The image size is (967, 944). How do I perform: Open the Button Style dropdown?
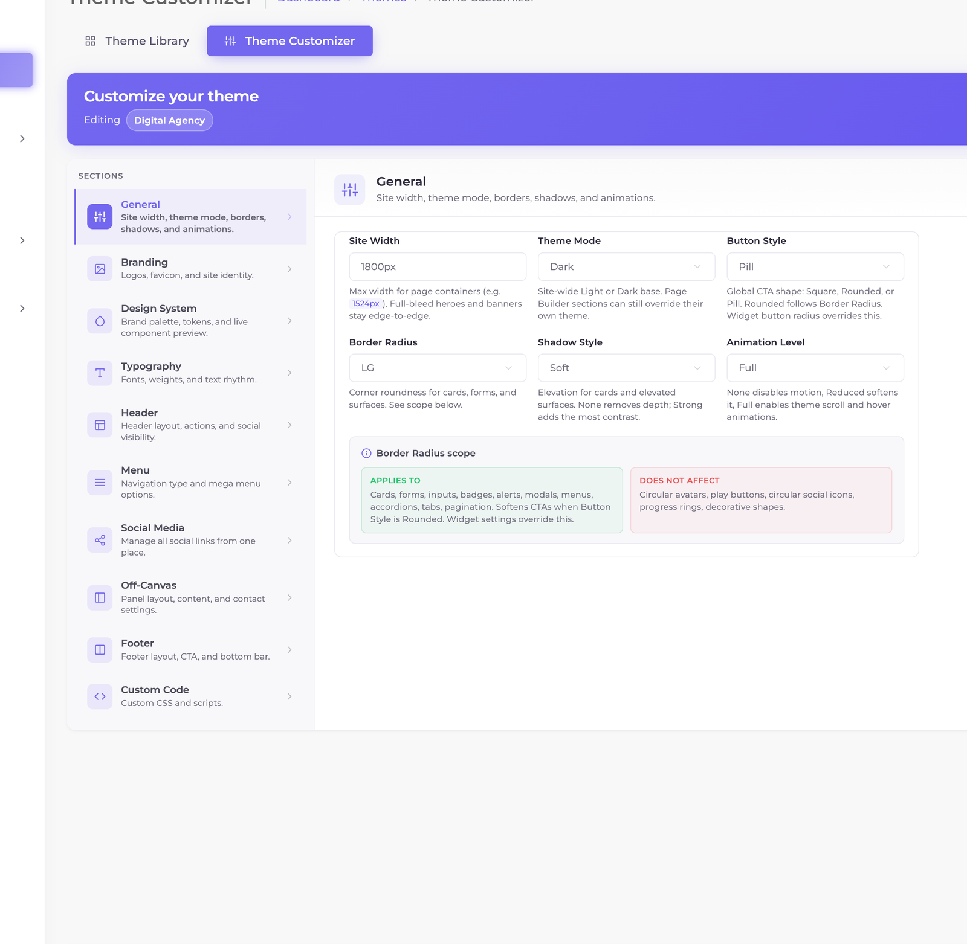(x=815, y=266)
